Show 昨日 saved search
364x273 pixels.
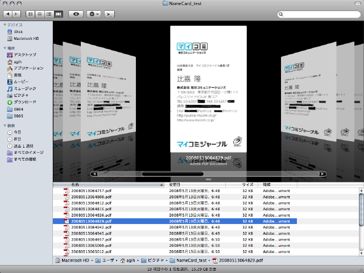click(x=14, y=139)
